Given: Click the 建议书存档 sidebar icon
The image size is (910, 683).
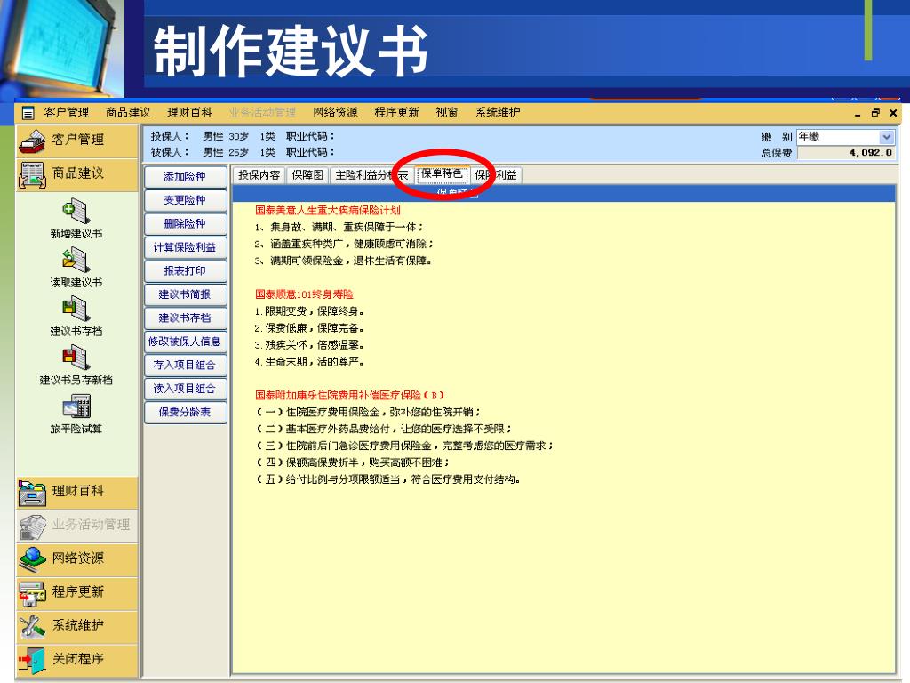Looking at the screenshot, I should coord(76,309).
